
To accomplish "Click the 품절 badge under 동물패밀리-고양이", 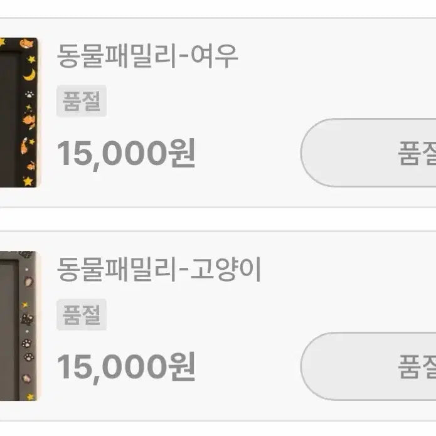I will [x=82, y=314].
